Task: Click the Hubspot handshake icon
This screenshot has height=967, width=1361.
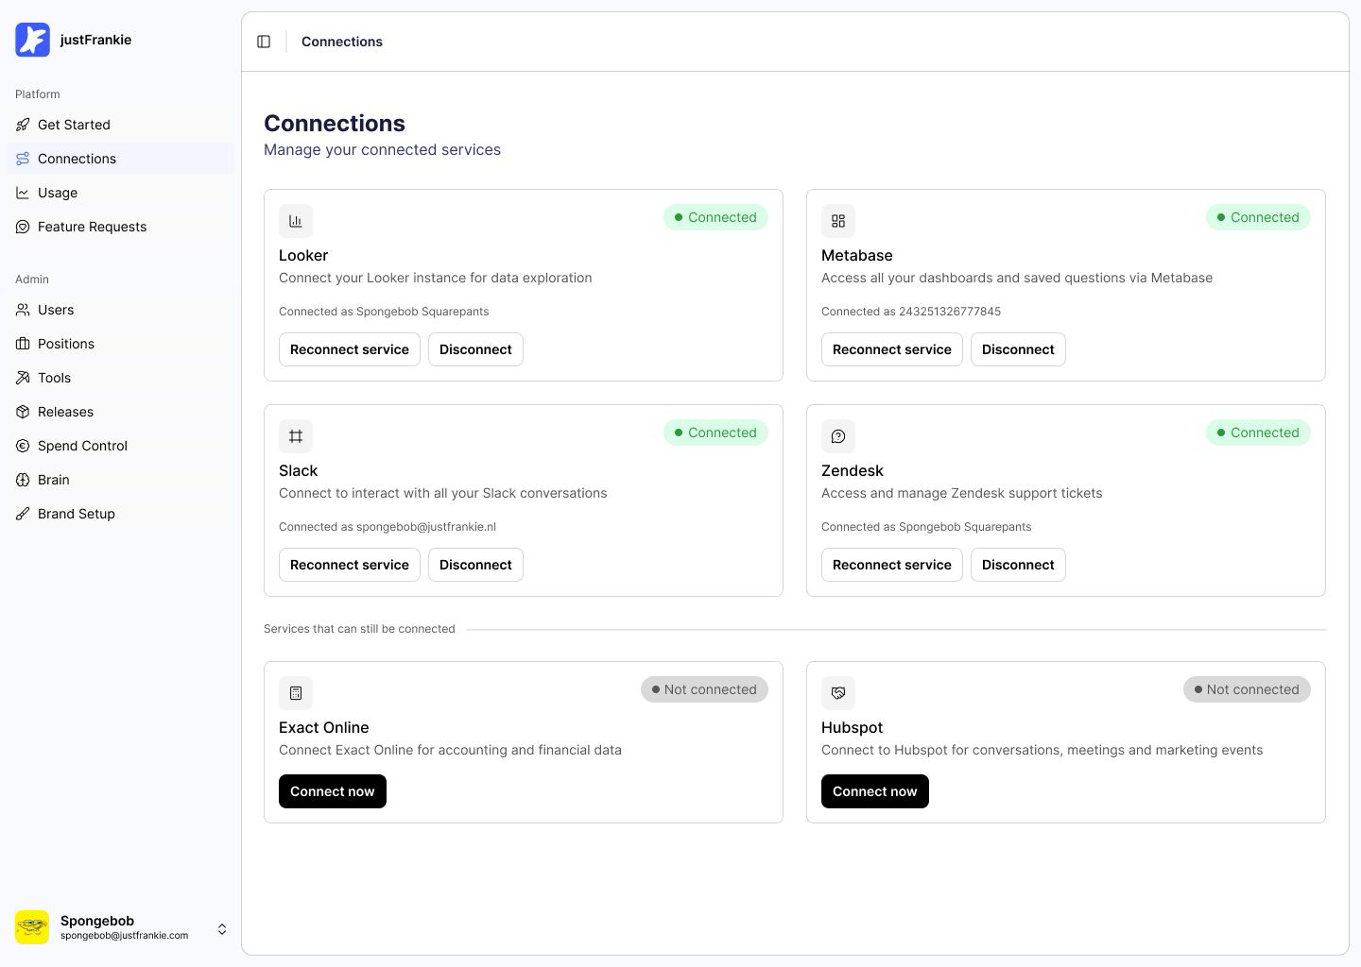Action: [838, 693]
